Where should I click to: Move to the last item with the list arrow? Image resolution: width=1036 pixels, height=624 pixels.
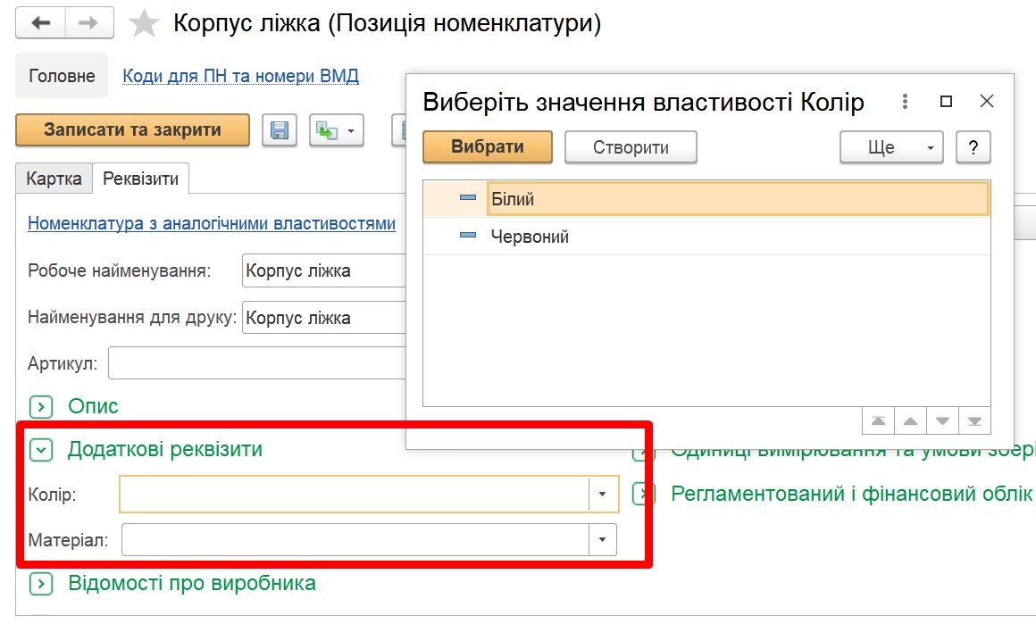click(974, 420)
